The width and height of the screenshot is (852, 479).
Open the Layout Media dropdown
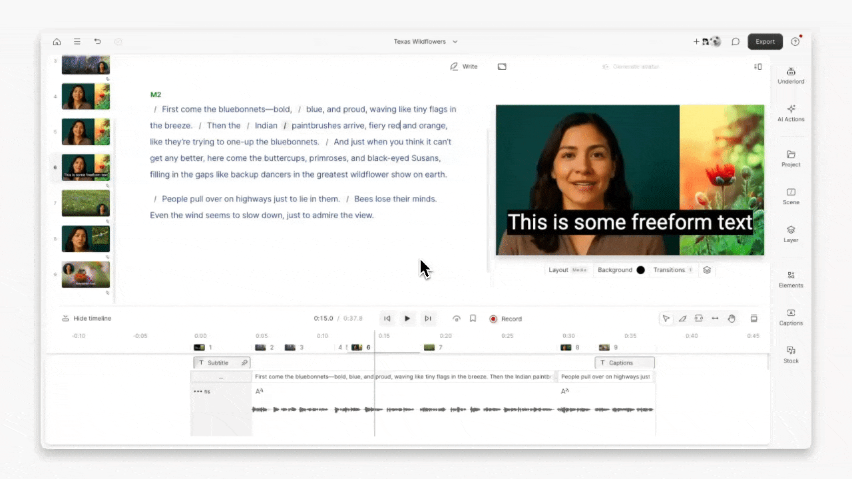[x=567, y=270]
